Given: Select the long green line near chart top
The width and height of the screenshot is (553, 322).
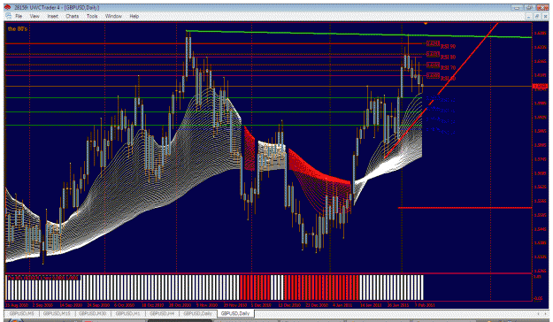Looking at the screenshot, I should [x=358, y=34].
